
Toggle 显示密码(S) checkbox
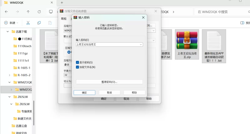click(77, 62)
